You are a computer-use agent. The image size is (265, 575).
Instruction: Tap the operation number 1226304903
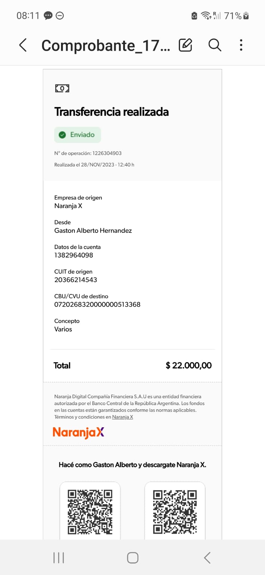point(107,153)
